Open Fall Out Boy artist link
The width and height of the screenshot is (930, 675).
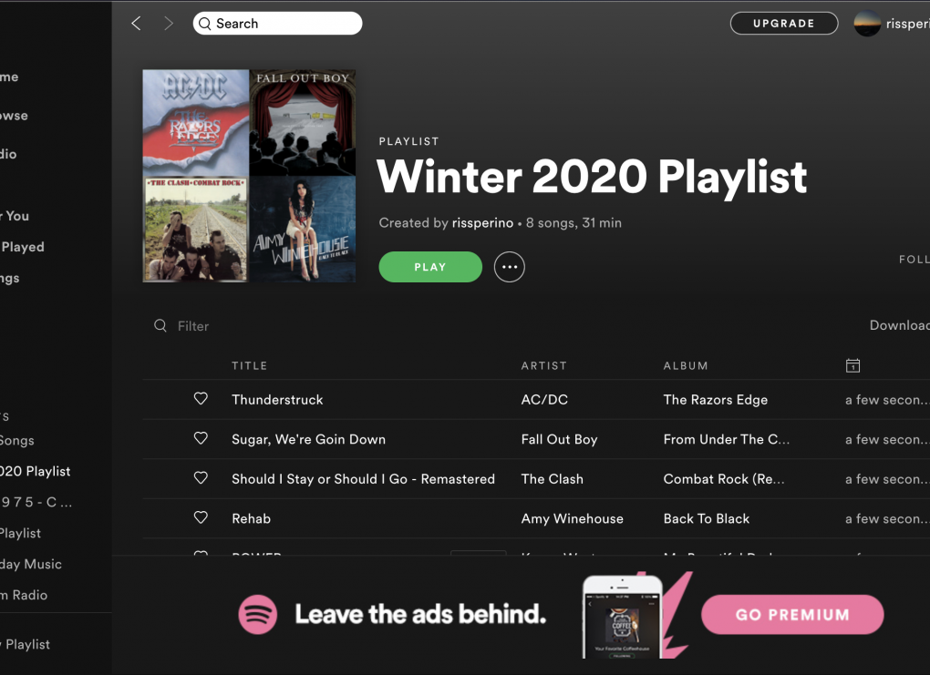559,439
